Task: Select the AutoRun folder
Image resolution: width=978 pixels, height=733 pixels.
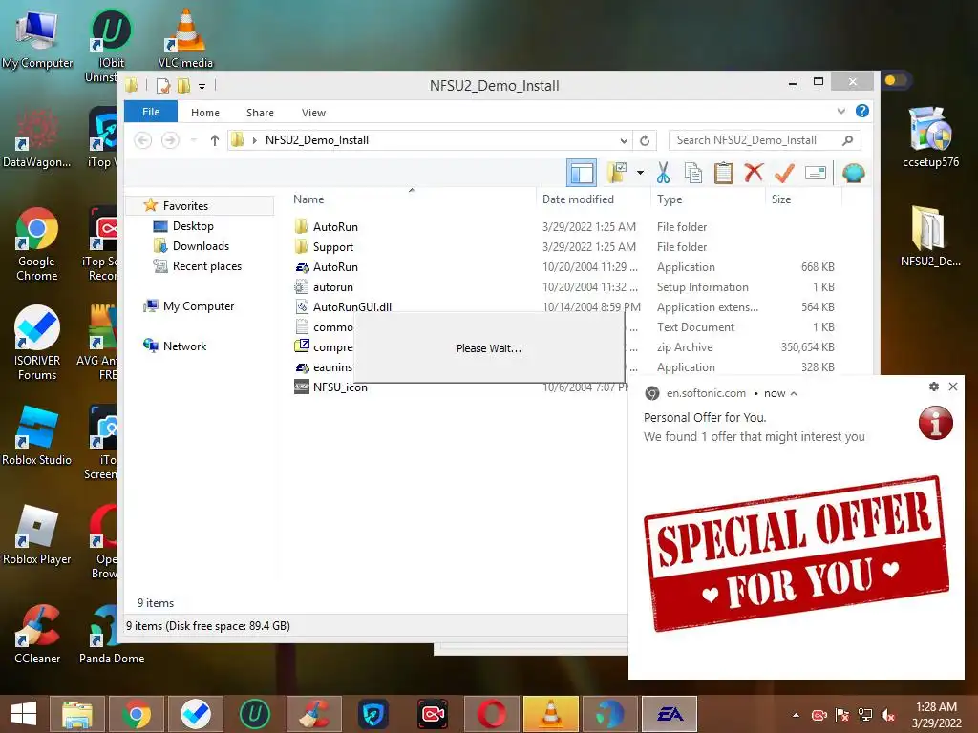Action: pyautogui.click(x=335, y=227)
